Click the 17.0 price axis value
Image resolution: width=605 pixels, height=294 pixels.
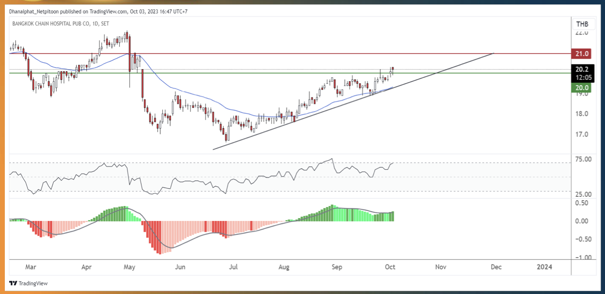pyautogui.click(x=581, y=134)
